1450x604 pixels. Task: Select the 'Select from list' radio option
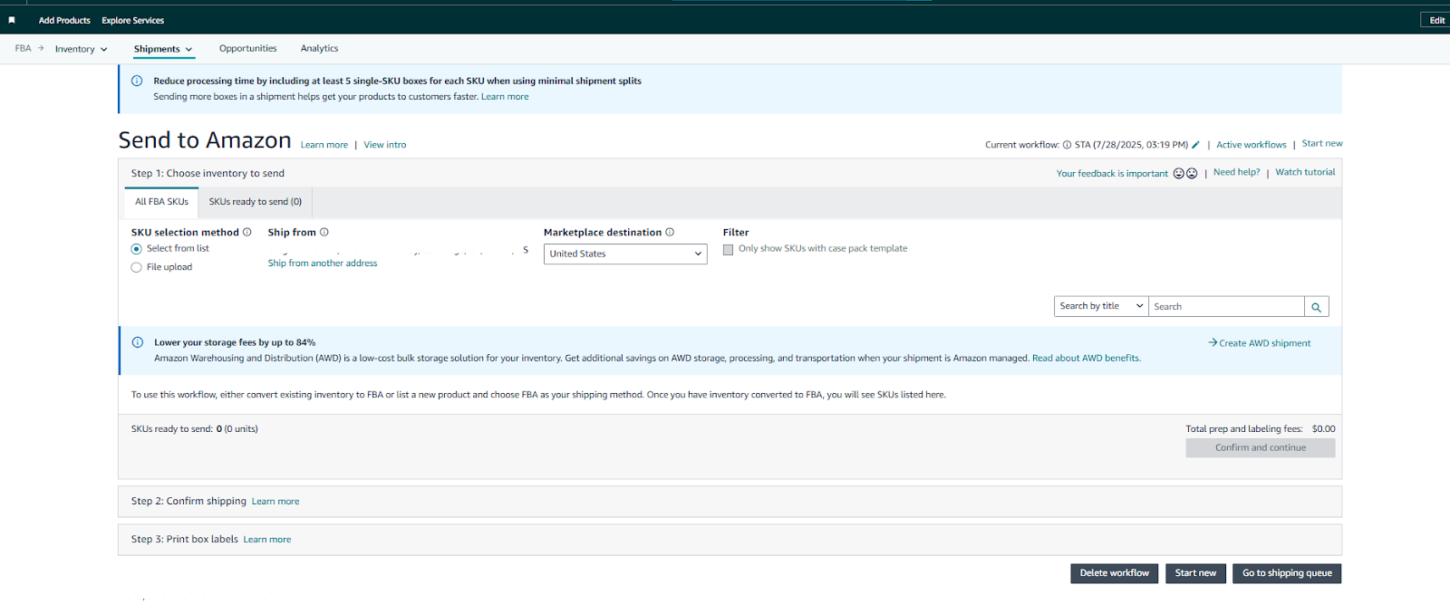tap(137, 249)
